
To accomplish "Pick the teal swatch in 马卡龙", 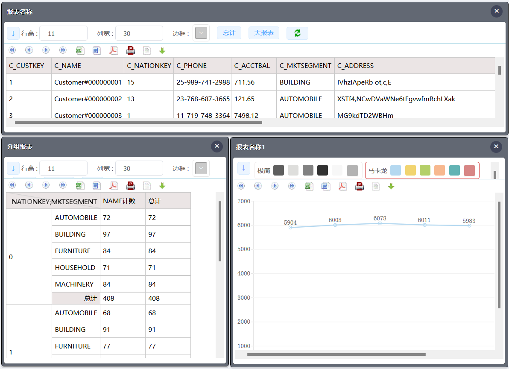I will [454, 170].
